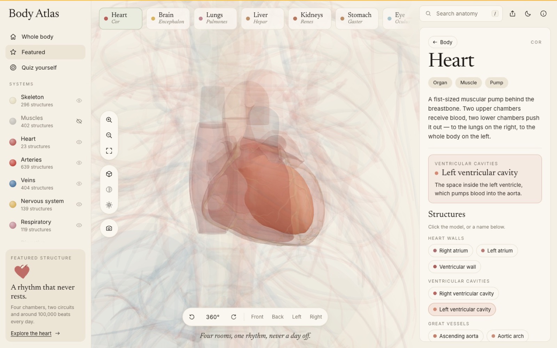The height and width of the screenshot is (348, 557).
Task: Click the Back to Body button
Action: 442,42
